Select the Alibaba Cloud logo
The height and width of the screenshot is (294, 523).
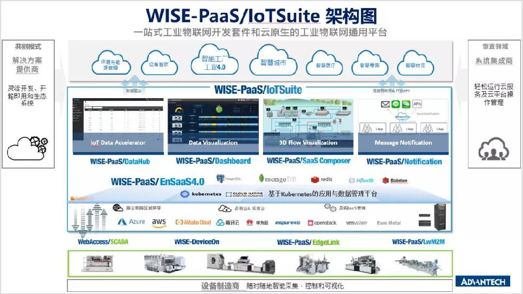[193, 223]
